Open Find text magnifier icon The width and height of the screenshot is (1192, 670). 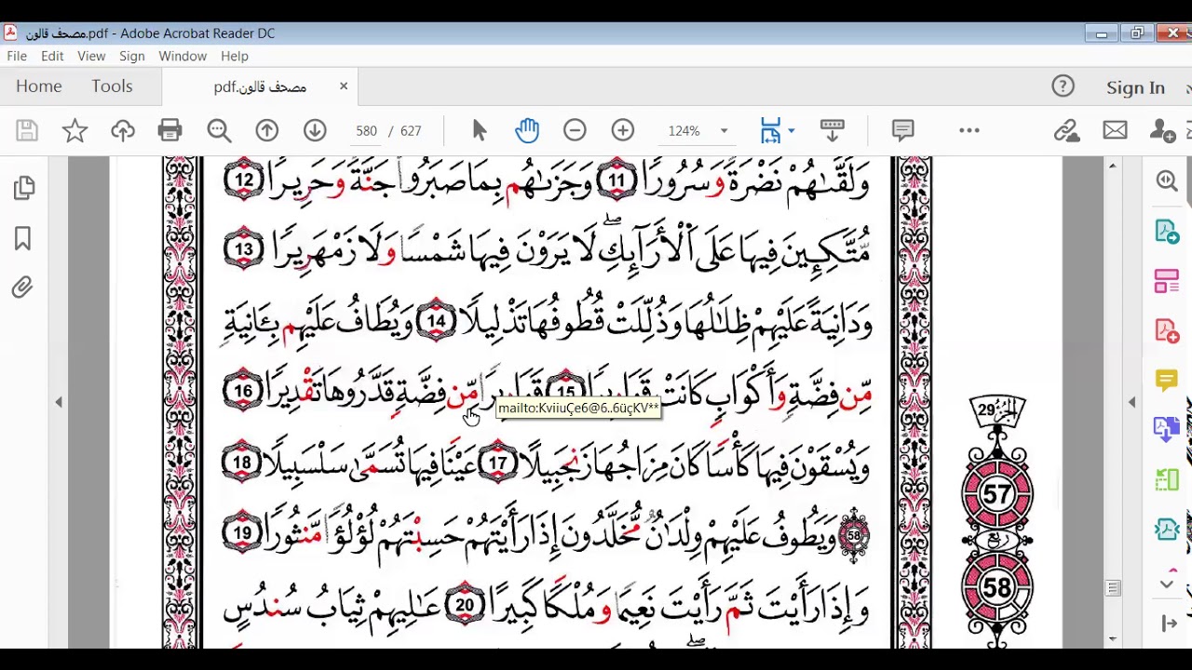(x=219, y=131)
